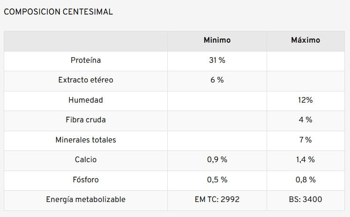
Task: Click the 0,8 % fósforo maximum value
Action: coord(305,180)
